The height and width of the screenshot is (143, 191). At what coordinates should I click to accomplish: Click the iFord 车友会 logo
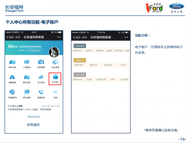point(154,8)
